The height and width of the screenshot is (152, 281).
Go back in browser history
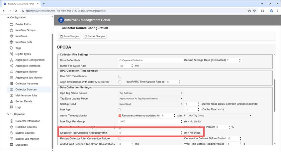click(x=4, y=11)
